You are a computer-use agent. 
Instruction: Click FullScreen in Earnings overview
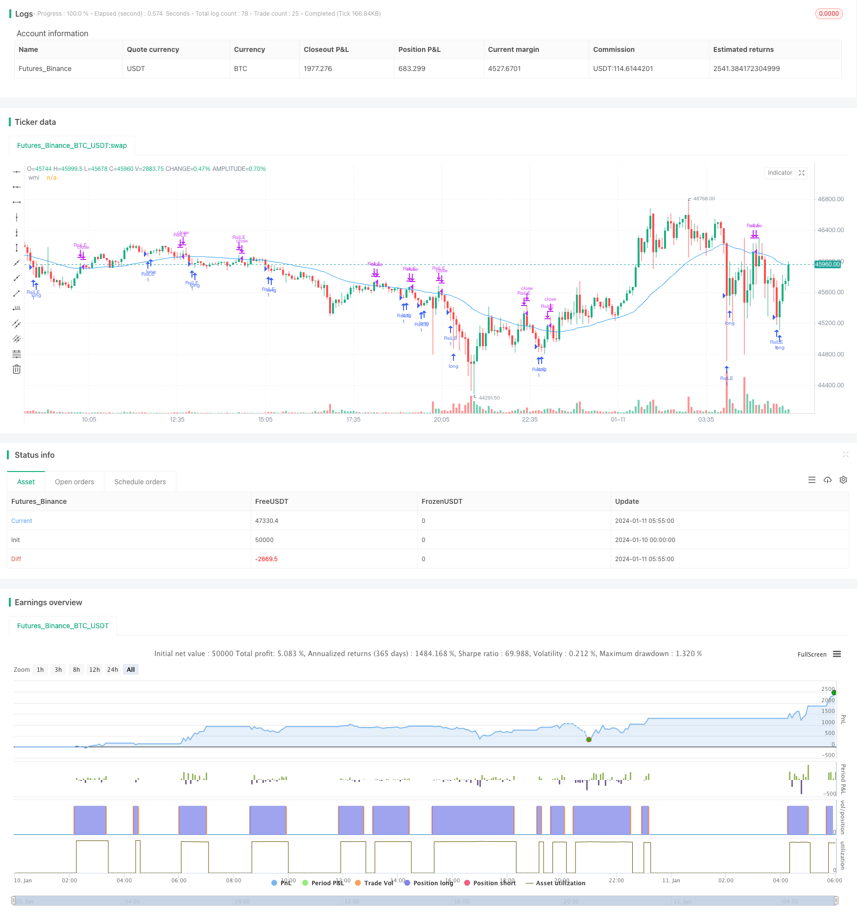812,654
